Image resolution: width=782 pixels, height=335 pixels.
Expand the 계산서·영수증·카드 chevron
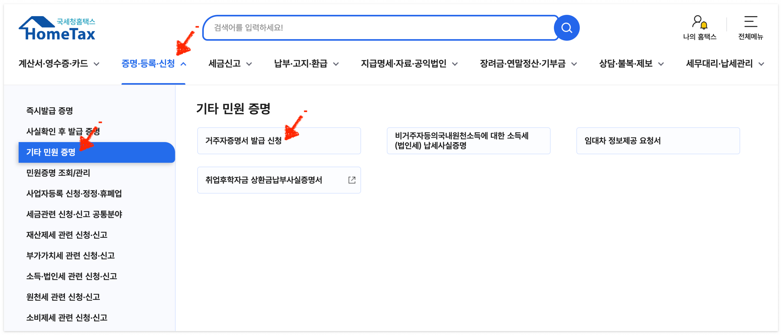coord(96,64)
